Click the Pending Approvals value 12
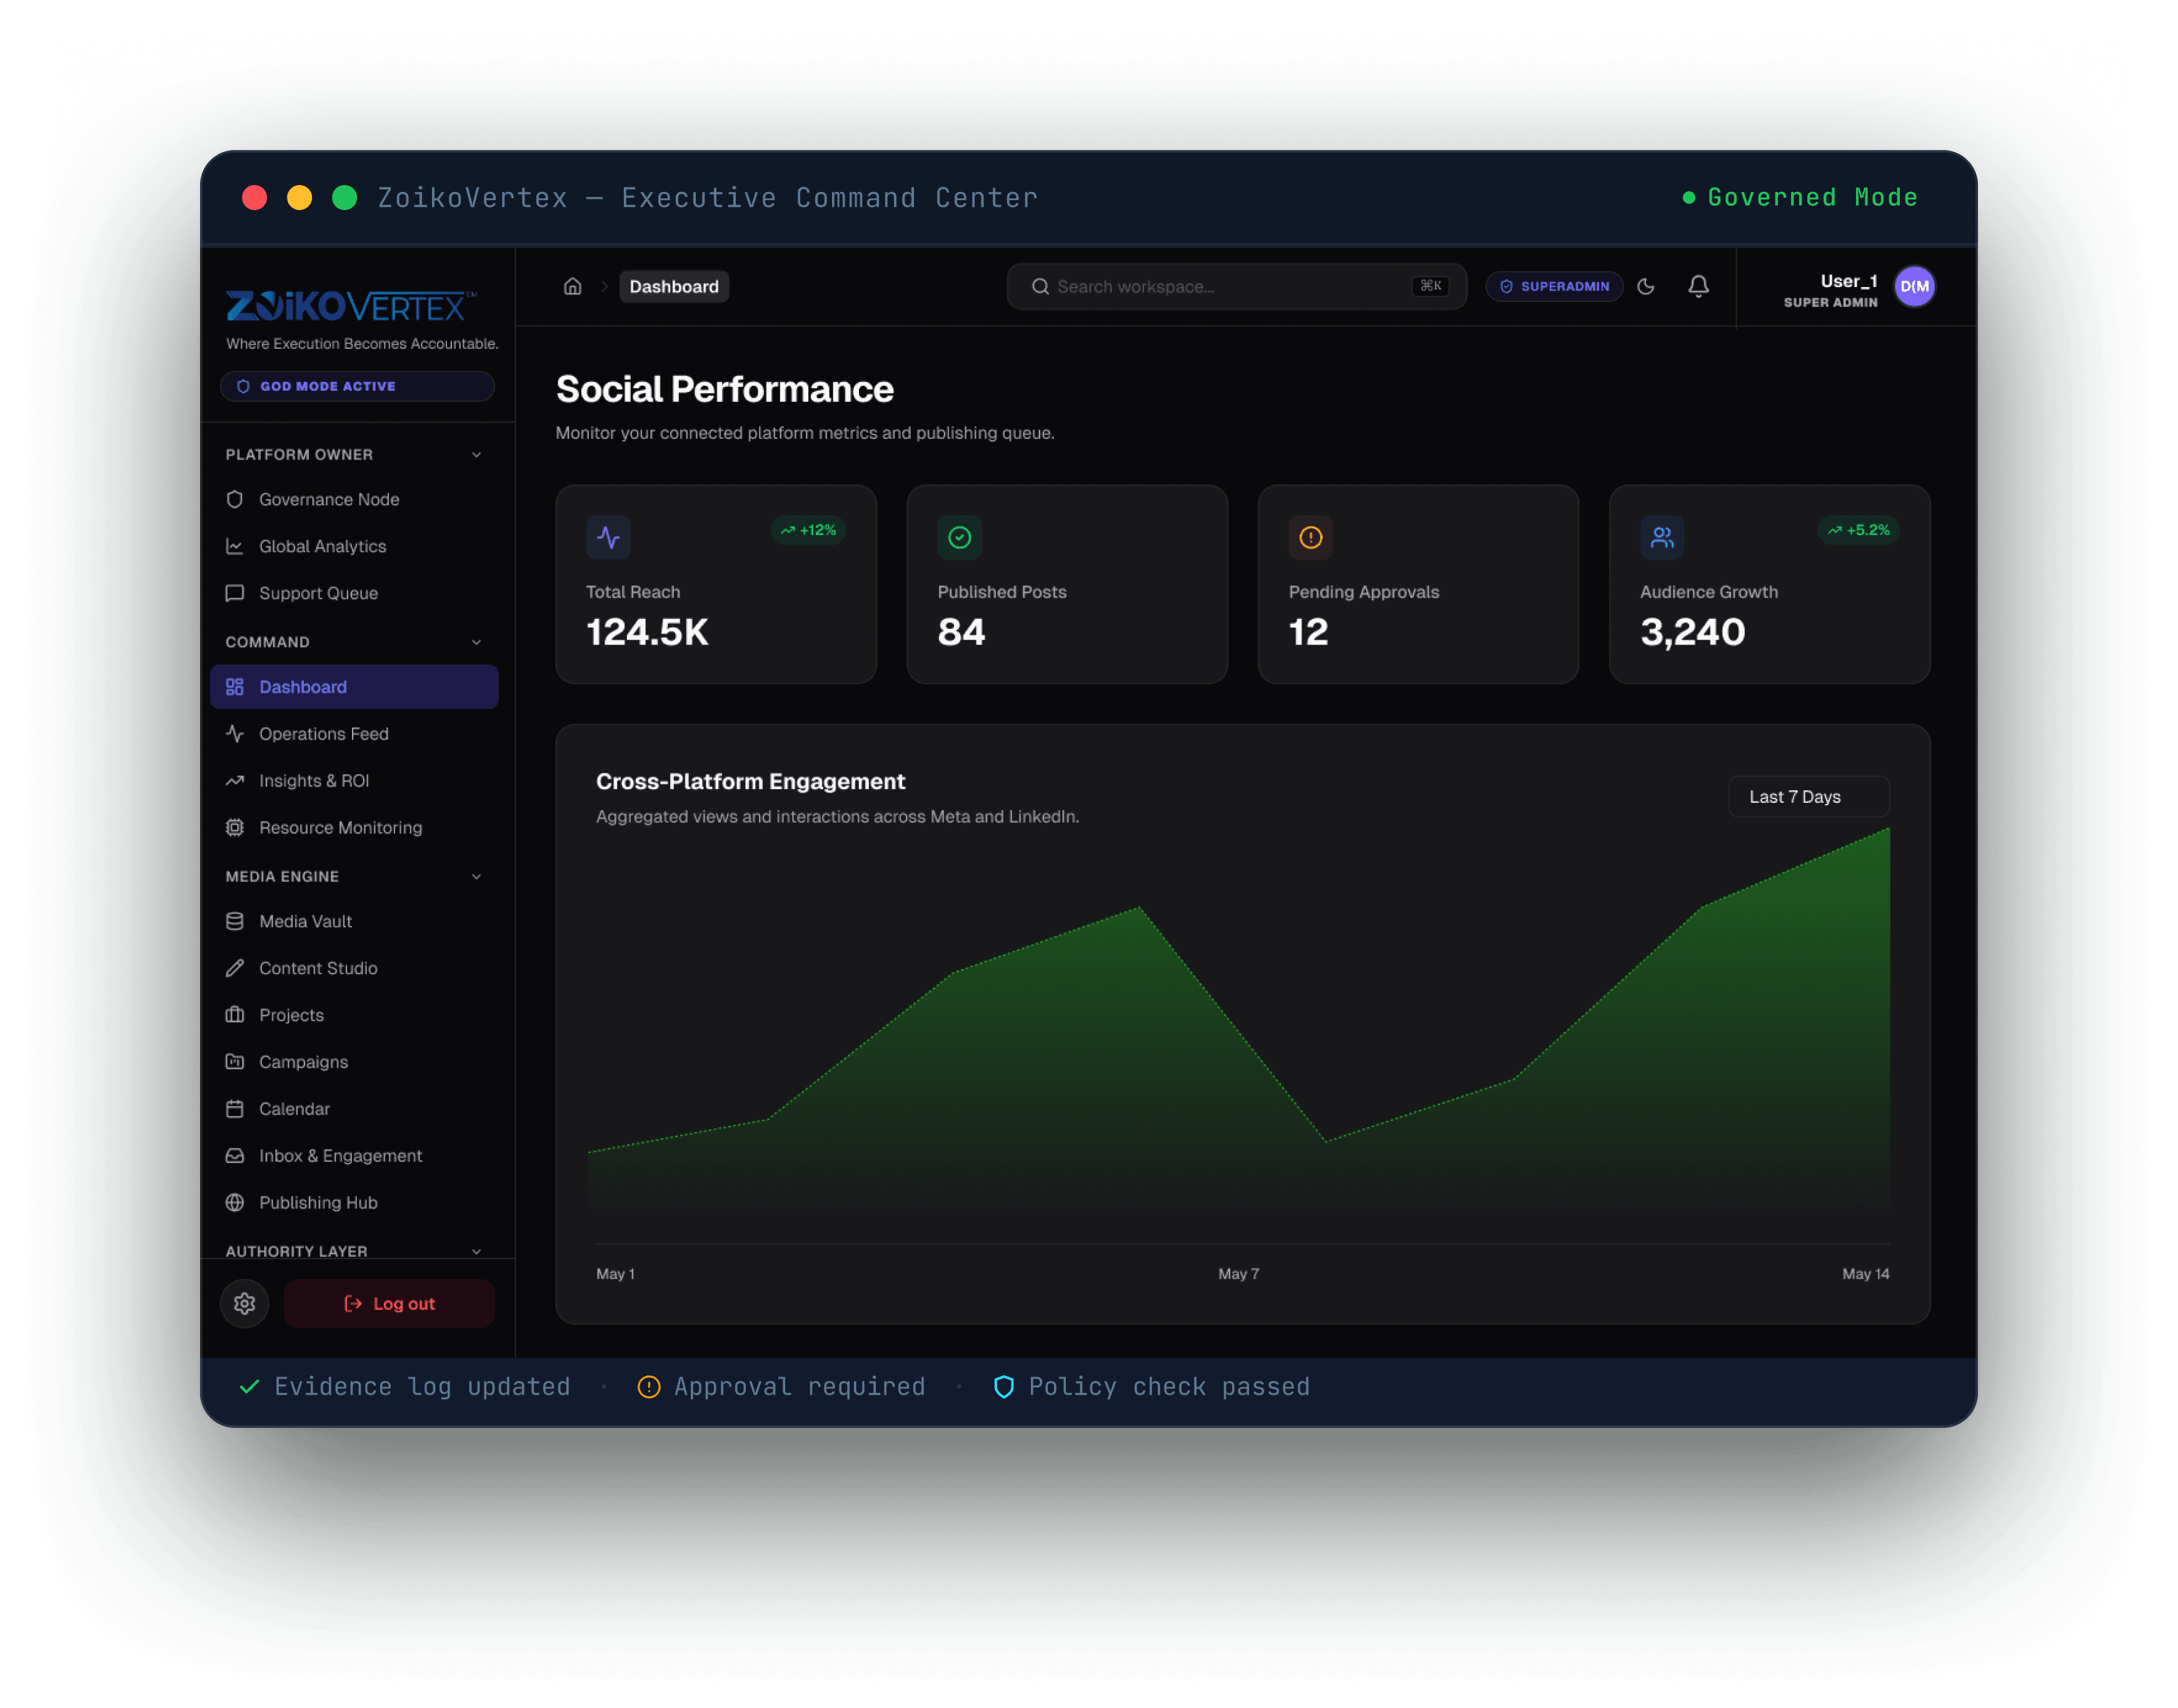 (1308, 632)
